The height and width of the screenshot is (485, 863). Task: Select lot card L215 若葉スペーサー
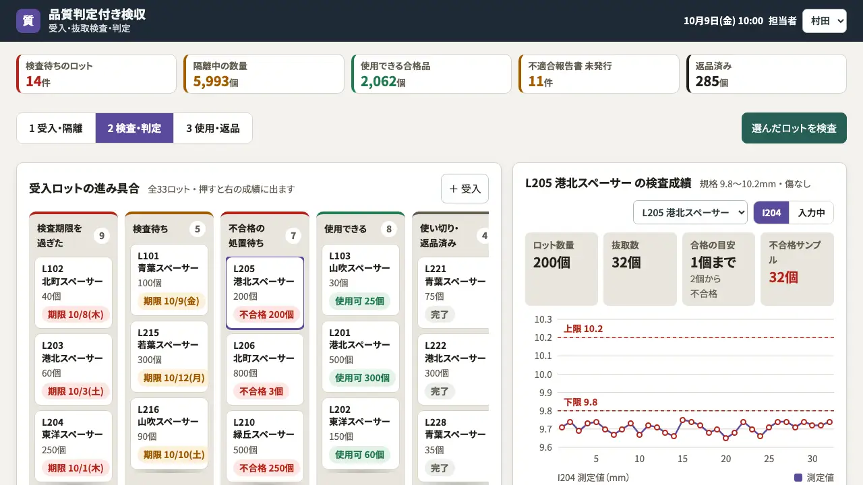coord(169,357)
